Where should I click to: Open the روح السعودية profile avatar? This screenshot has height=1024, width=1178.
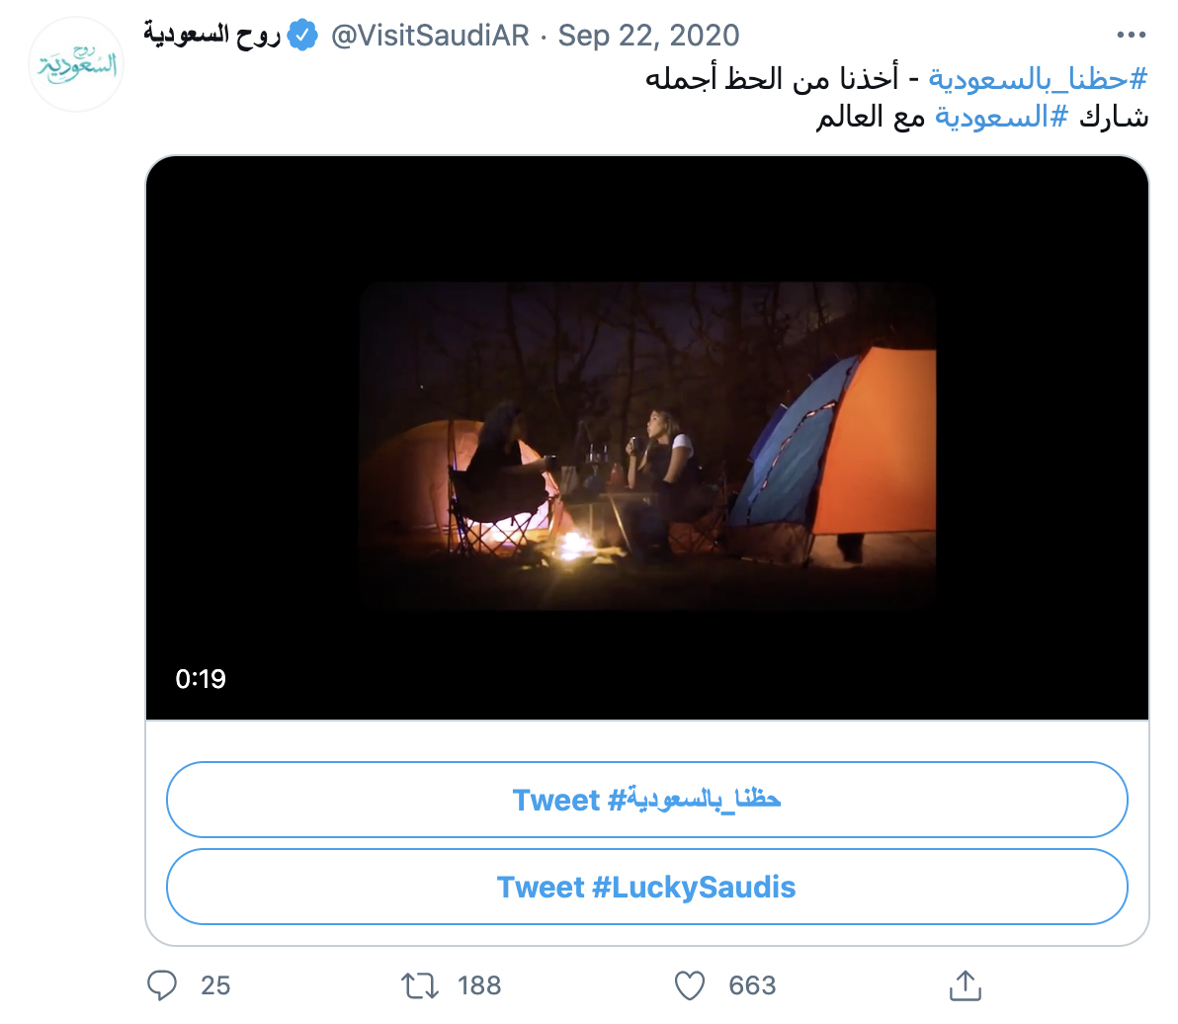point(76,63)
